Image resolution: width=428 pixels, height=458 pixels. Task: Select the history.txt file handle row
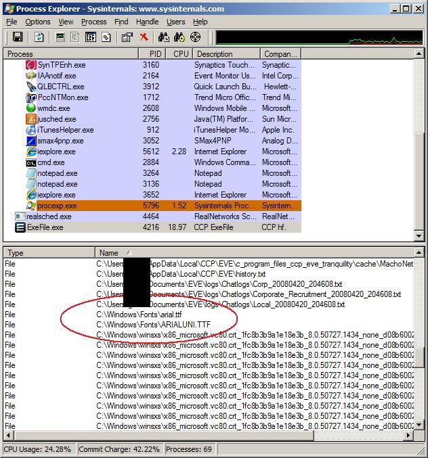tap(209, 274)
